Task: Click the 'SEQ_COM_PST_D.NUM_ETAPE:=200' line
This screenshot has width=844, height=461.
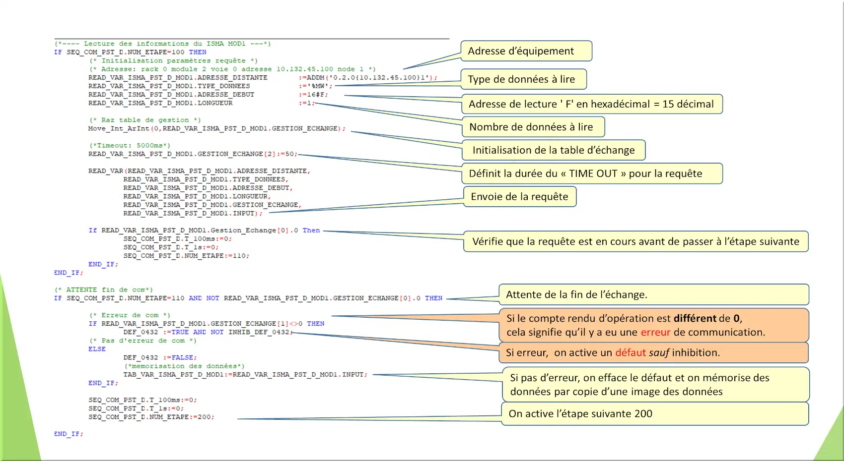Action: point(151,417)
